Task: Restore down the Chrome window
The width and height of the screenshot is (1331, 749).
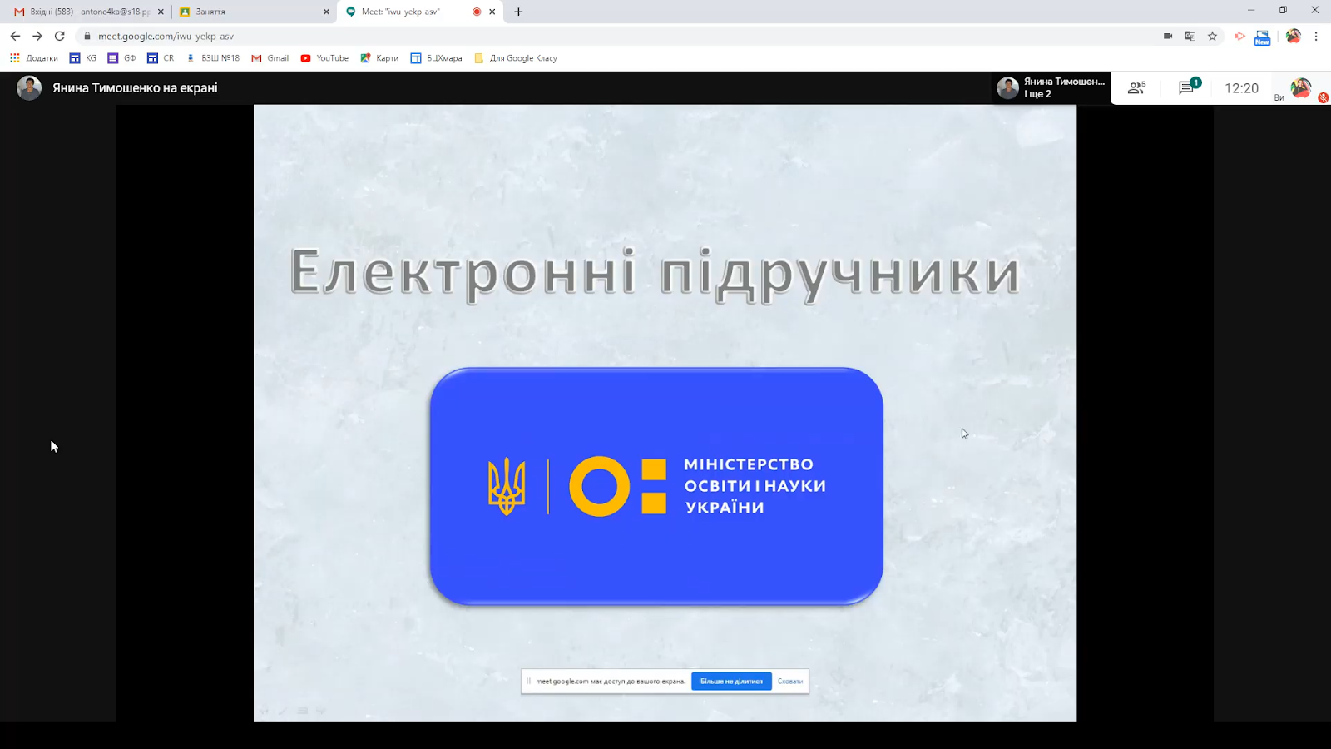Action: coord(1283,10)
